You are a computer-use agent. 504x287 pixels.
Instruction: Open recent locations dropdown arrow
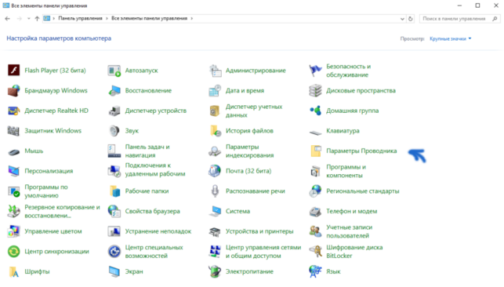pyautogui.click(x=28, y=19)
